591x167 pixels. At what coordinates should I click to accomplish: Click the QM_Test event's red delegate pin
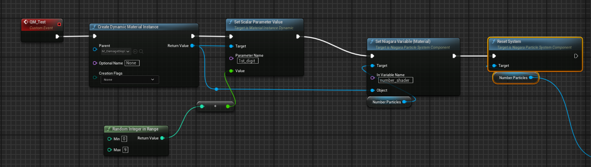coord(59,24)
